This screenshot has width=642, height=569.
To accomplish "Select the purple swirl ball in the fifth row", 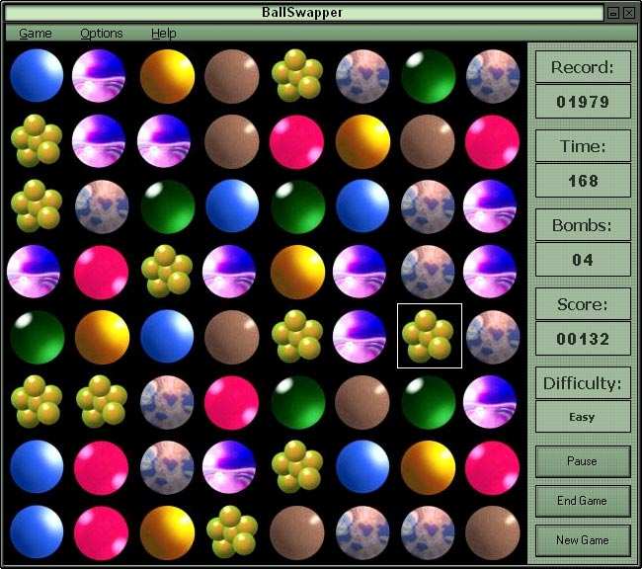I will click(360, 336).
